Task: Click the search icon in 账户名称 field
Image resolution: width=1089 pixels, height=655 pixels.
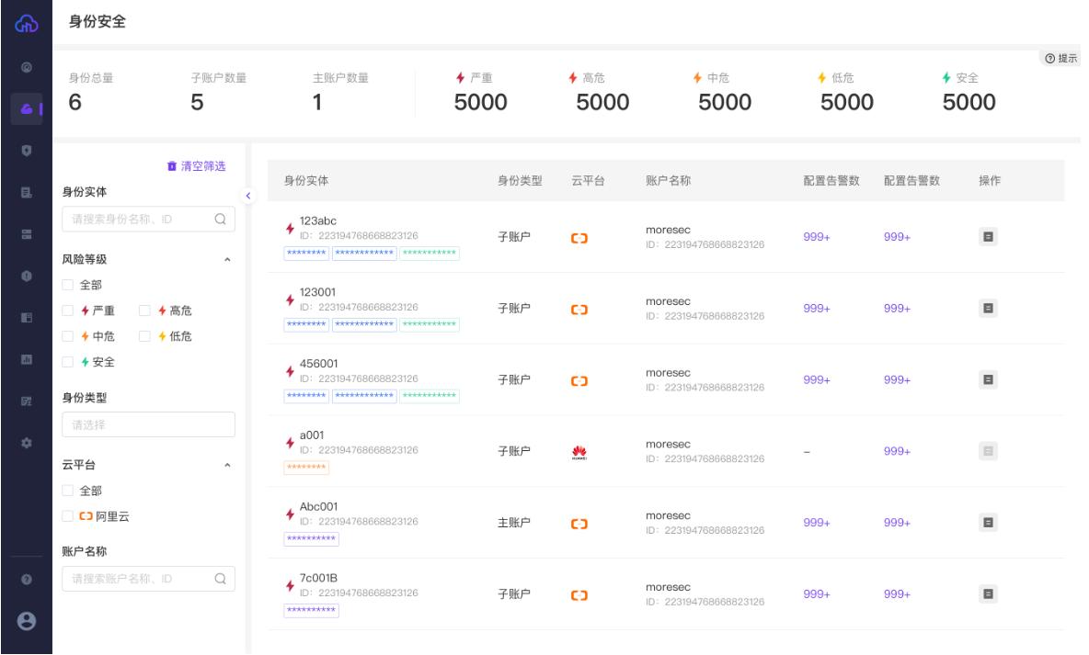Action: point(220,579)
